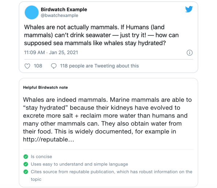The image size is (217, 188).
Task: Select the Is concise label text
Action: click(x=42, y=156)
